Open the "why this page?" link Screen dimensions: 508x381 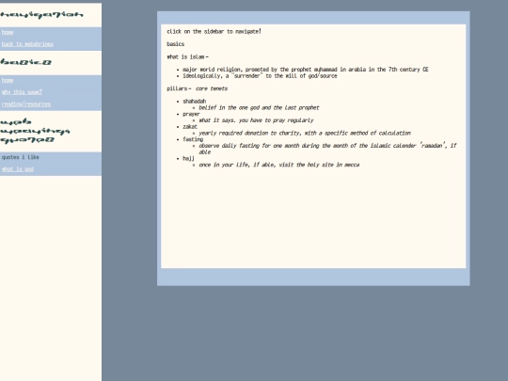coord(22,92)
